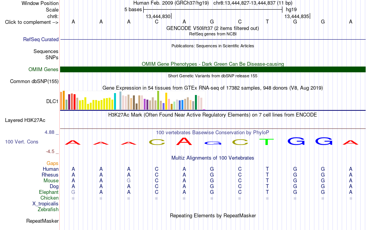Screen dimensions: 366x230
Task: Select the Rhesus species label
Action: tap(50, 175)
